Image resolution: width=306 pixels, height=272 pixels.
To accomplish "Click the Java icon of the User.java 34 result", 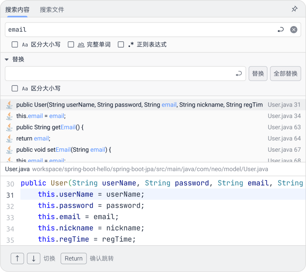I will 9,116.
